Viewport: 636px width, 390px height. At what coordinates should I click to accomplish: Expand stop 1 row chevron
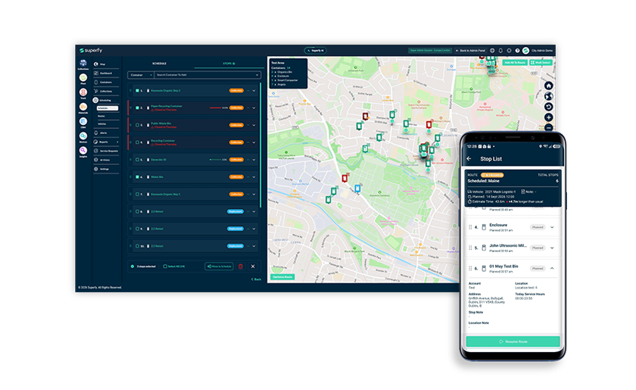[x=254, y=91]
